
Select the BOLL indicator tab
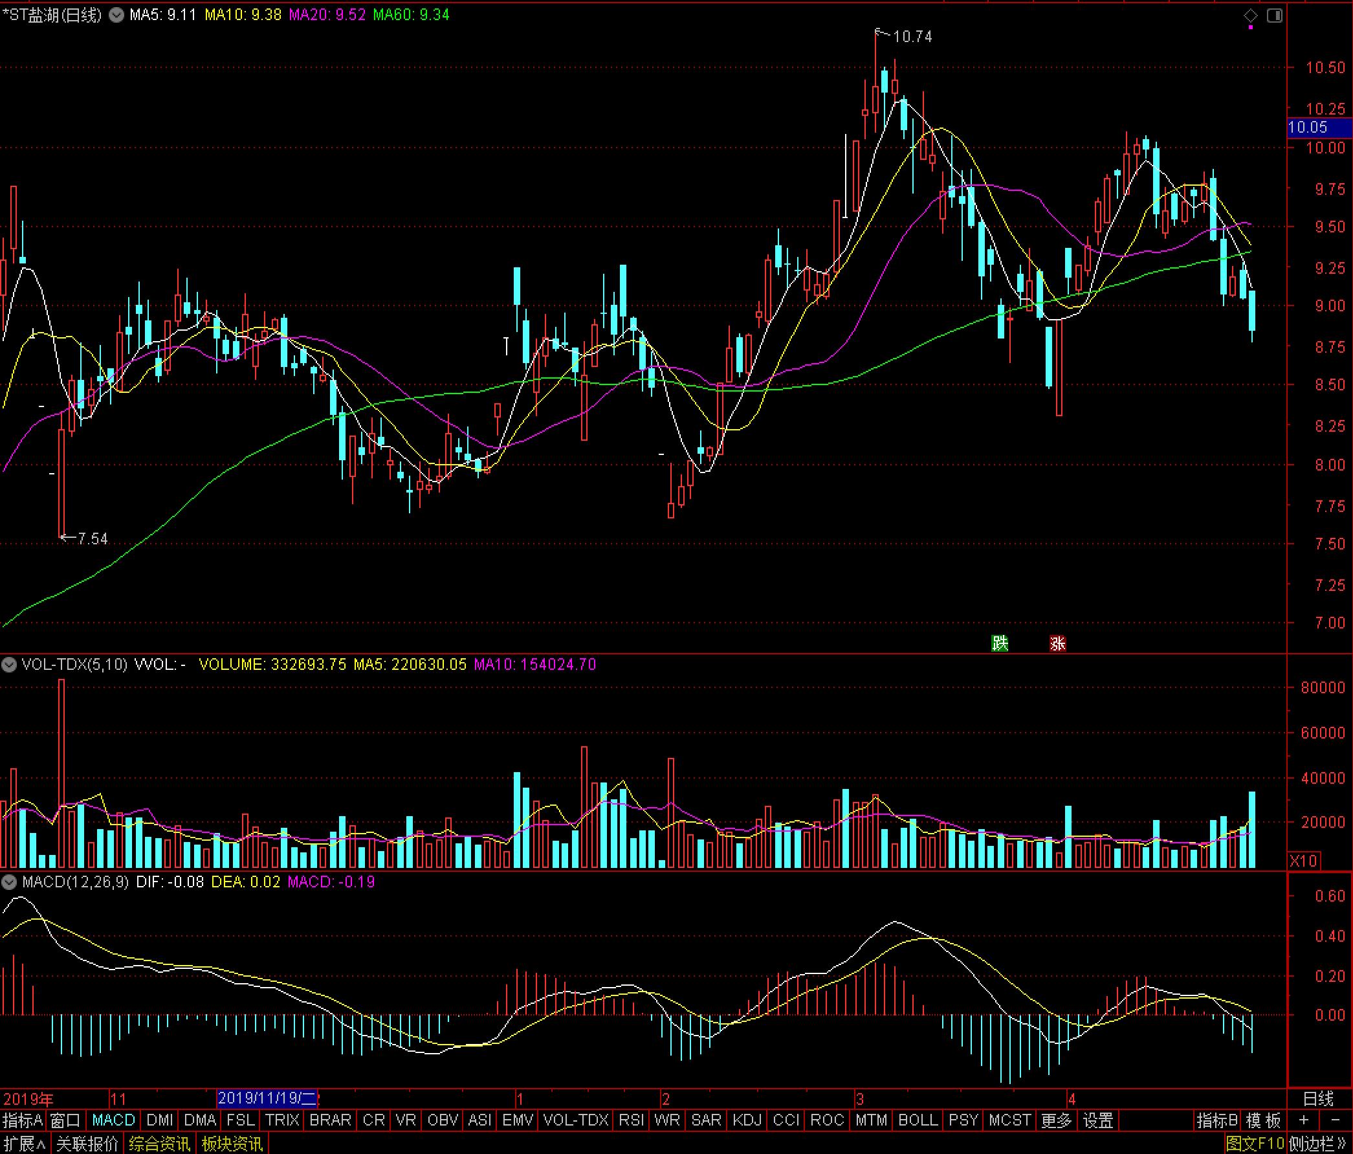pyautogui.click(x=918, y=1121)
